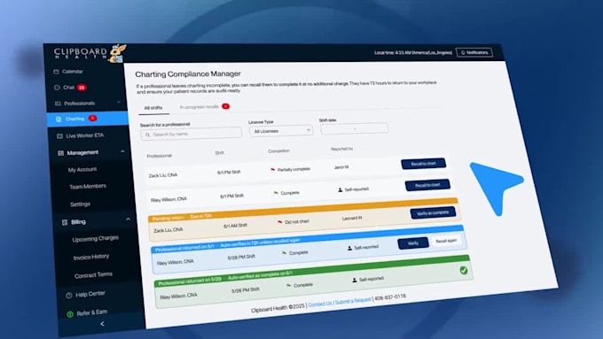This screenshot has height=339, width=603.
Task: Click the Reported by column header
Action: 342,149
